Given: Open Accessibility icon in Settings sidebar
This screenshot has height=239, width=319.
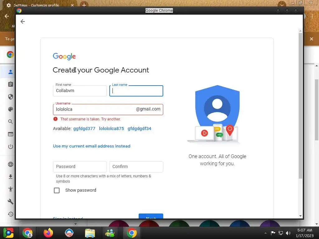Looking at the screenshot, I should (x=11, y=189).
